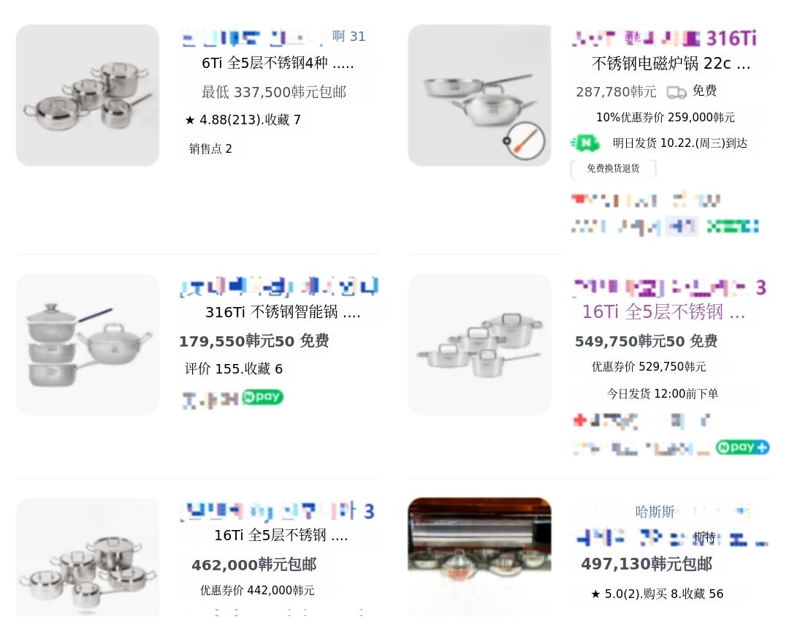Click the Npay badge under 179,550 won listing
The image size is (789, 617).
pos(262,397)
